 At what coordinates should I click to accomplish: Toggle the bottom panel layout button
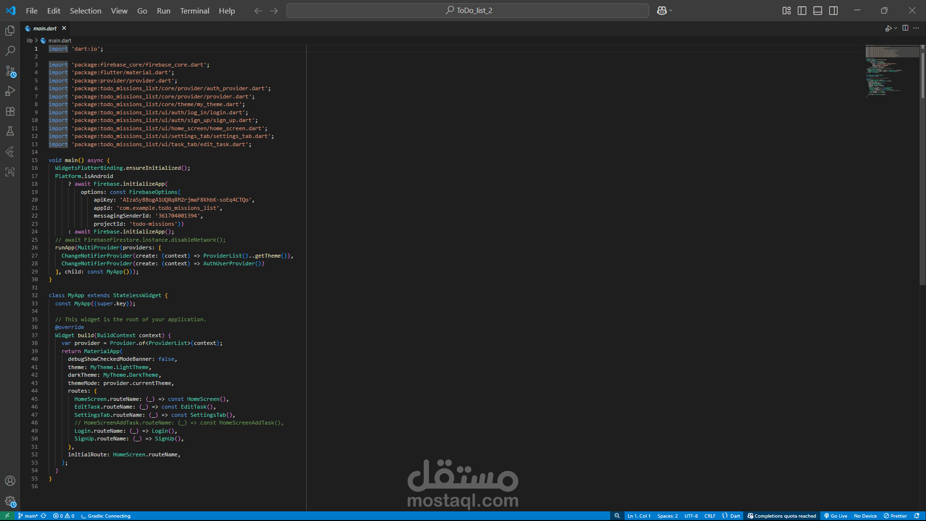click(817, 11)
